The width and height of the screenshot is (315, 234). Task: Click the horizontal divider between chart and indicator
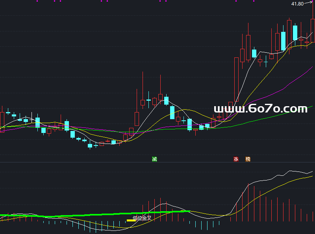click(157, 162)
